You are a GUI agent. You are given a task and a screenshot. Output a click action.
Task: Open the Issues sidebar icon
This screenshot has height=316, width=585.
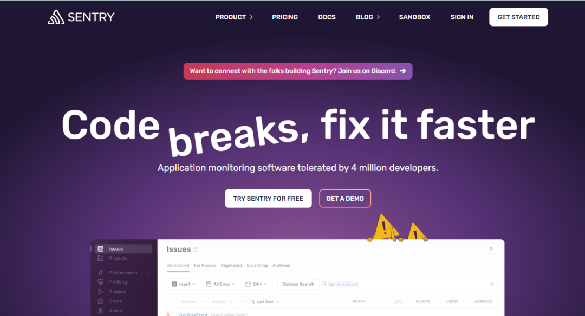(x=101, y=249)
